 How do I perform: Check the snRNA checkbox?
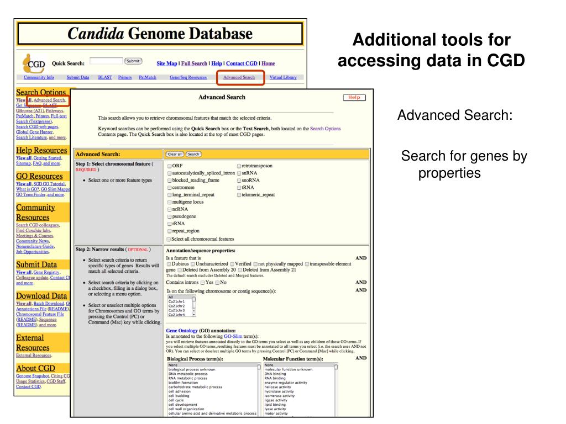(x=239, y=173)
